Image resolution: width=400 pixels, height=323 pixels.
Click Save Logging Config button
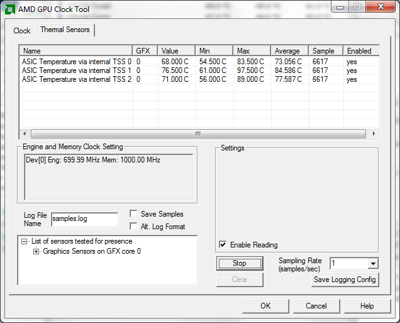[345, 280]
